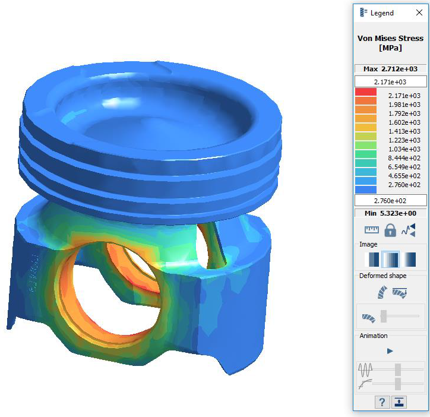The image size is (430, 417).
Task: Click the upper limit field 2.171e+03
Action: [x=390, y=81]
